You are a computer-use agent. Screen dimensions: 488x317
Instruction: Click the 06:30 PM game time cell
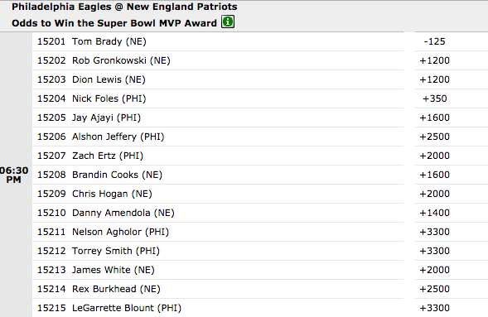14,175
